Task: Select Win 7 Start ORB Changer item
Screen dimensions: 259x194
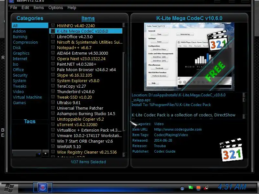Action: (85, 141)
